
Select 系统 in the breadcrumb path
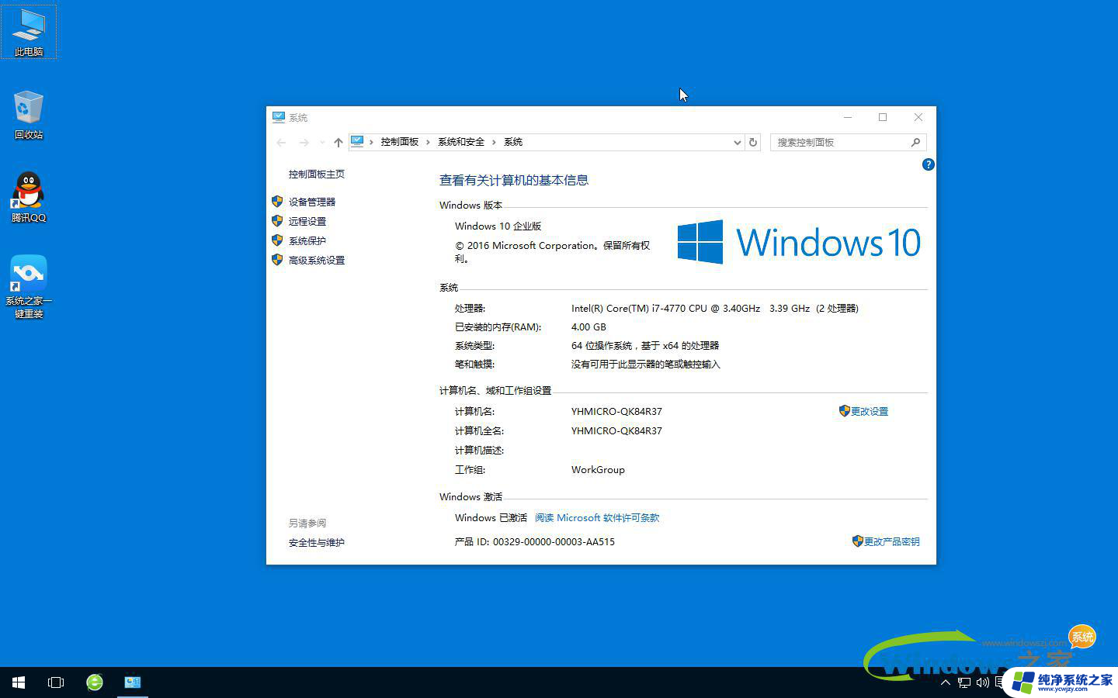click(x=513, y=142)
